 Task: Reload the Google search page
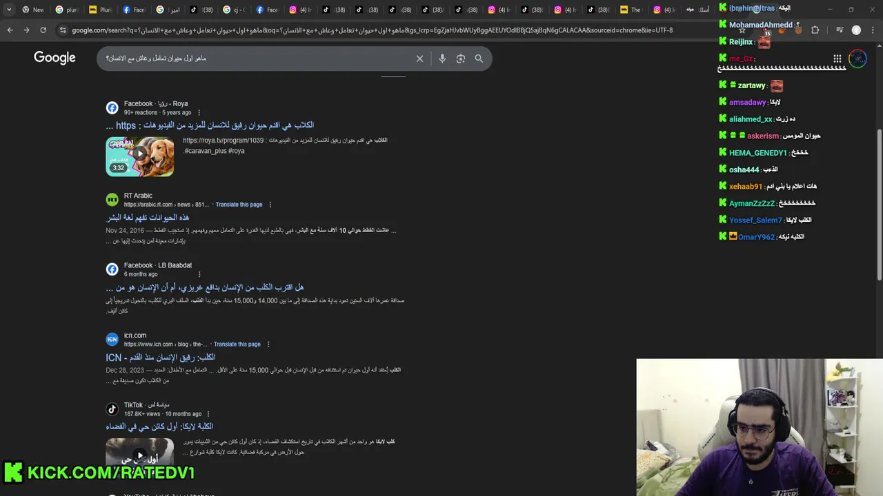click(43, 30)
